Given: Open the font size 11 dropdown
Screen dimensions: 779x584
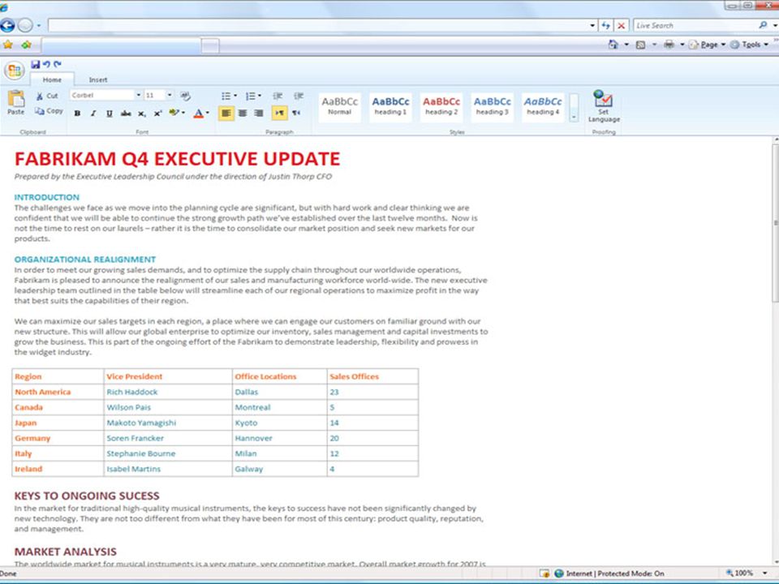Looking at the screenshot, I should (x=170, y=95).
